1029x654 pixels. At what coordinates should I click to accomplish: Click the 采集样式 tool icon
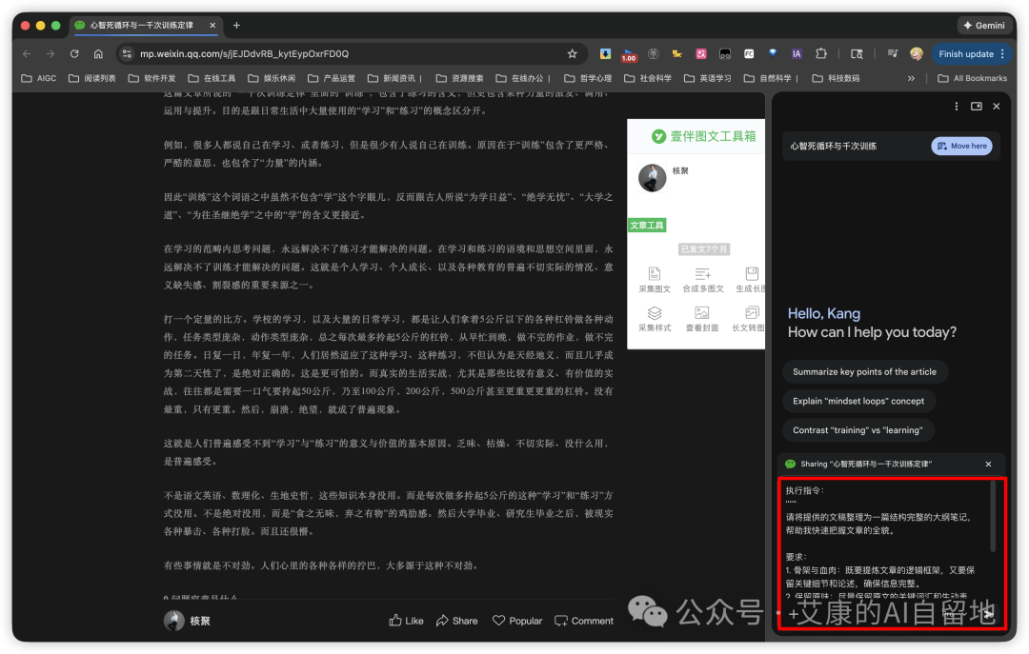point(655,319)
